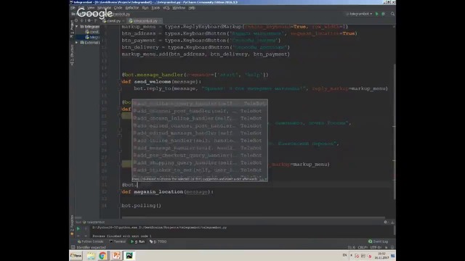The height and width of the screenshot is (261, 465).
Task: Open the 4: Run tool tab
Action: pos(137,241)
